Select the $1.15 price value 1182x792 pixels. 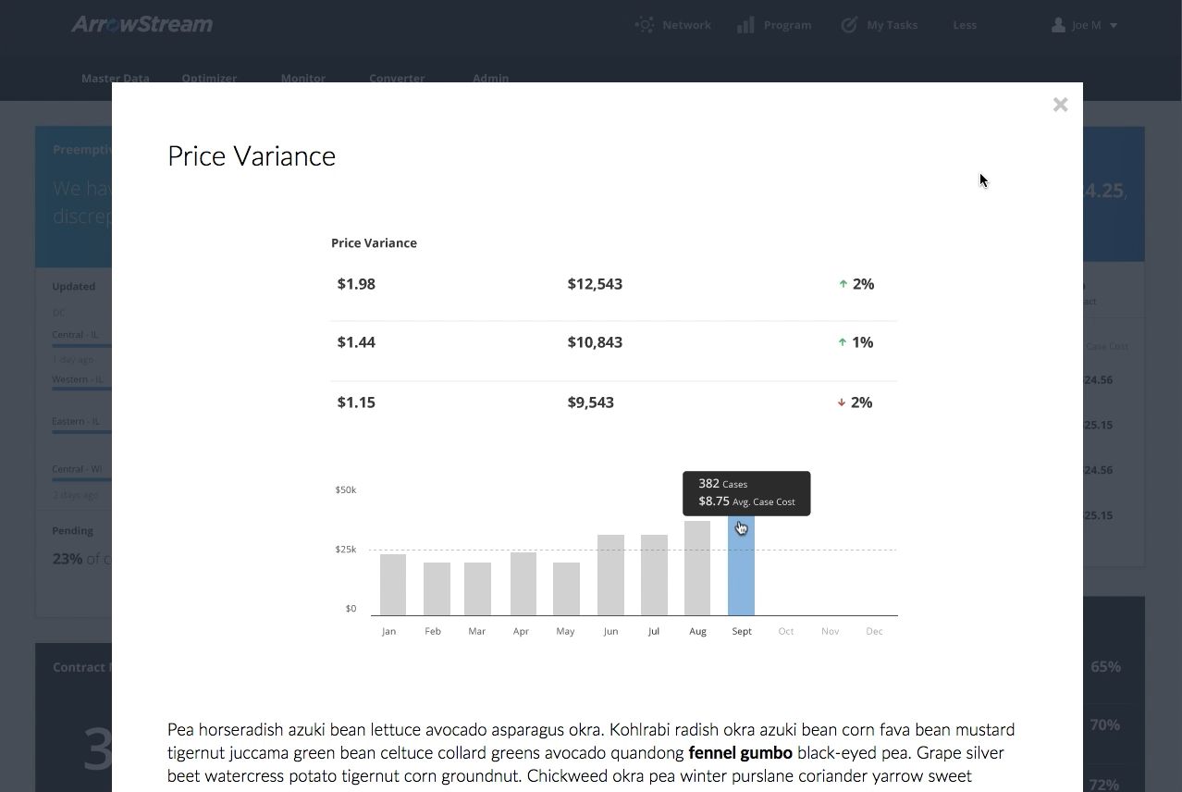coord(356,402)
